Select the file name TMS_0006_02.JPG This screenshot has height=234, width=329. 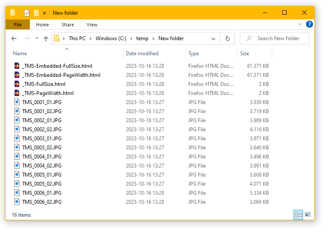click(42, 202)
